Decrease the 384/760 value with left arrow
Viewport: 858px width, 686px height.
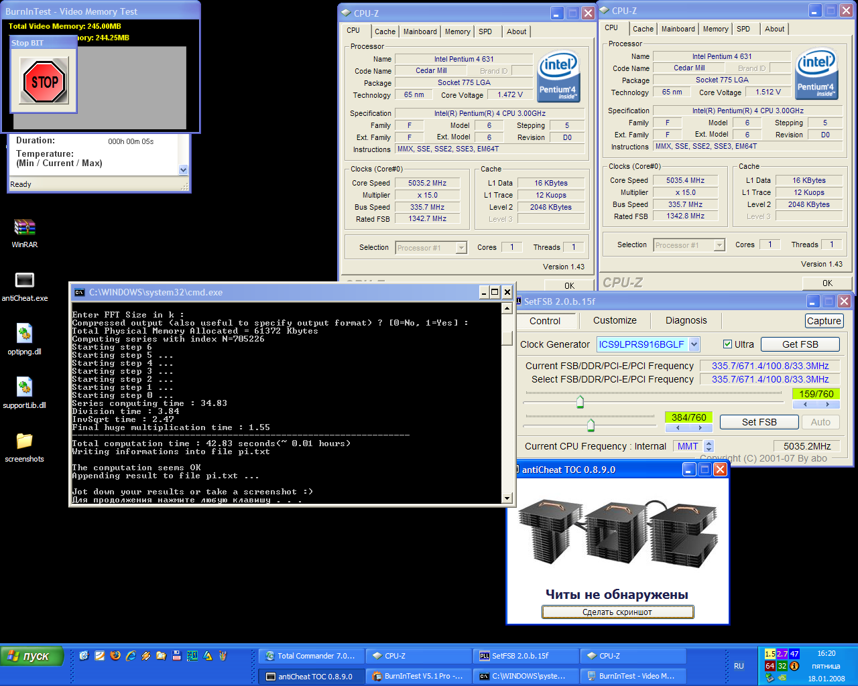click(x=678, y=427)
